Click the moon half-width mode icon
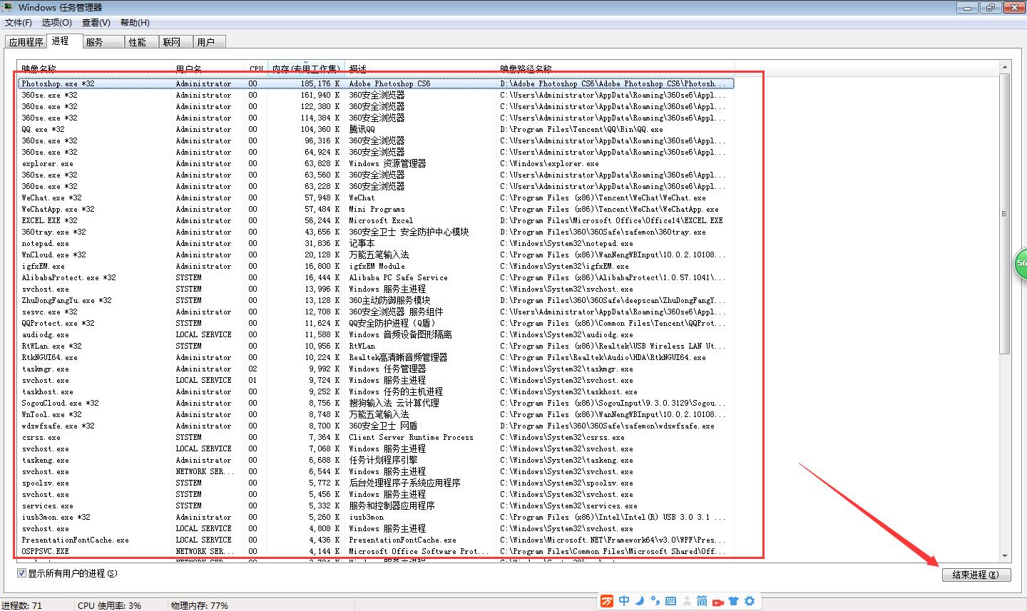Image resolution: width=1027 pixels, height=611 pixels. coord(640,601)
